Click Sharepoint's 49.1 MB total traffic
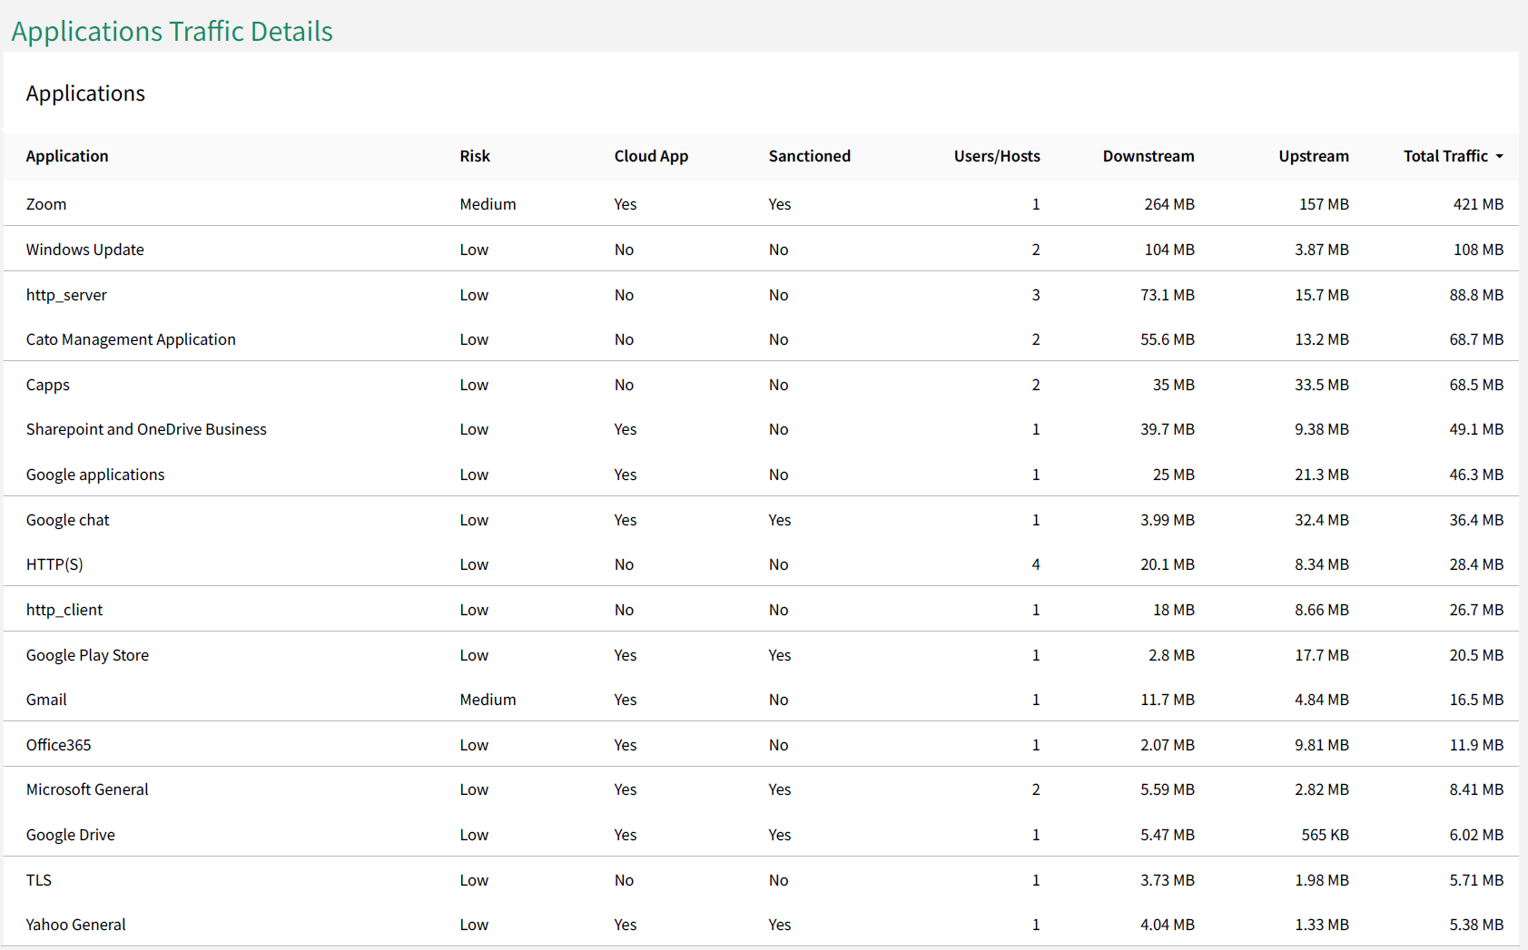 [x=1476, y=429]
